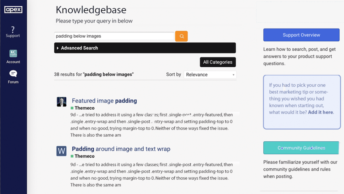Click the orange search magnifier button
This screenshot has width=344, height=194.
pyautogui.click(x=182, y=36)
